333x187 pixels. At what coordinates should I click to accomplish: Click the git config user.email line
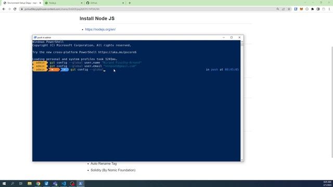[93, 66]
